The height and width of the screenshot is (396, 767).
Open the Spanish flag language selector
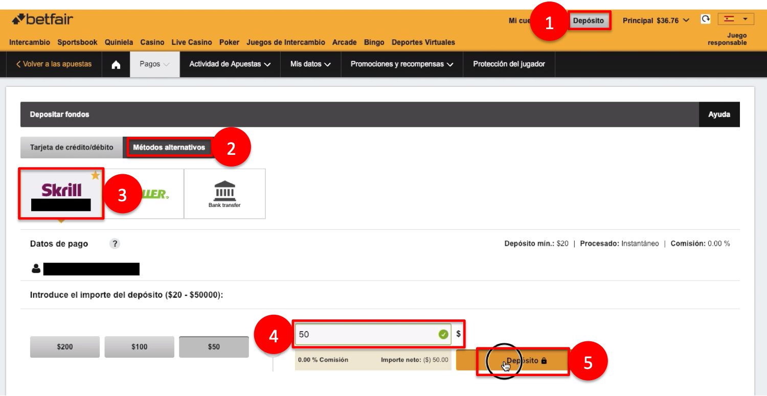click(736, 19)
